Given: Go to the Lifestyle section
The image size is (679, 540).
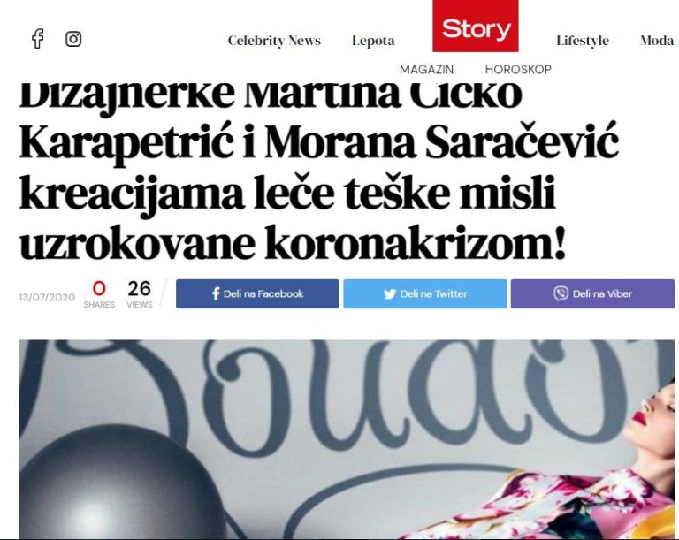Looking at the screenshot, I should coord(583,41).
